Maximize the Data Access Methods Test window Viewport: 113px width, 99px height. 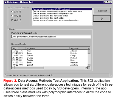point(108,2)
